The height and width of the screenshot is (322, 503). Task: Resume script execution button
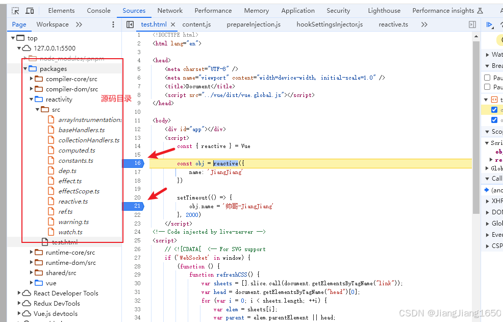(490, 24)
